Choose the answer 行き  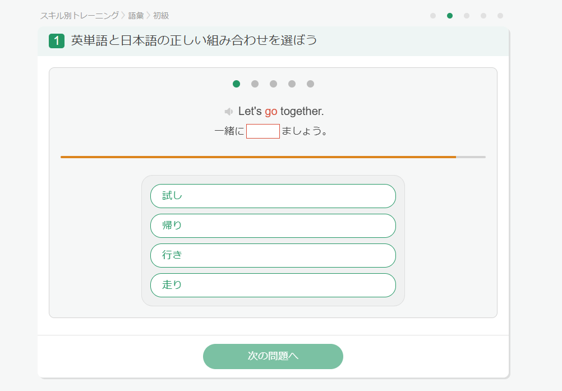(x=273, y=256)
